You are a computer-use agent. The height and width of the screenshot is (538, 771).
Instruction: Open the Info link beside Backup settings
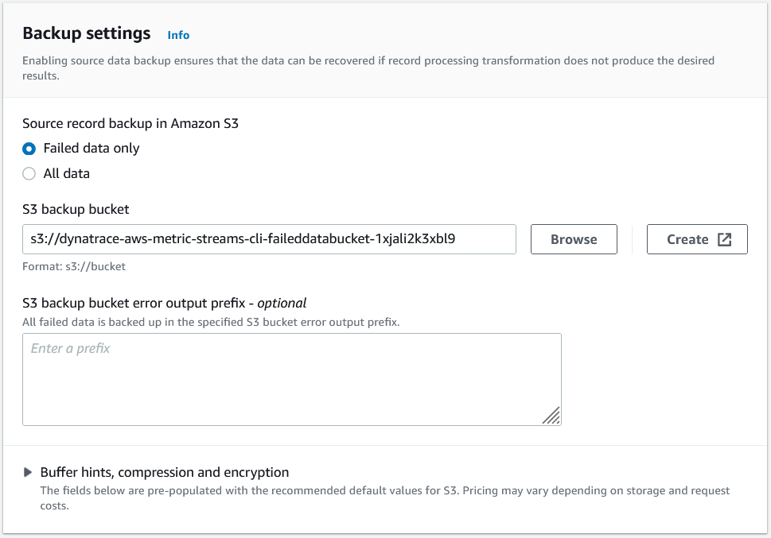tap(178, 35)
